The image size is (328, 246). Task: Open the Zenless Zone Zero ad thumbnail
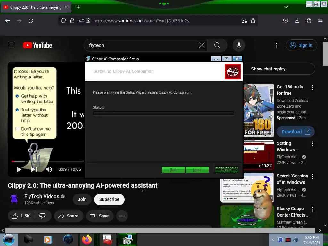pyautogui.click(x=259, y=110)
